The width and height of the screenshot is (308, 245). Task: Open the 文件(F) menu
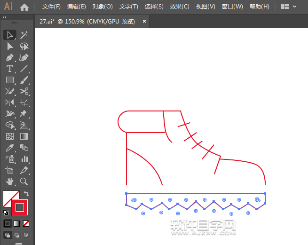point(51,7)
